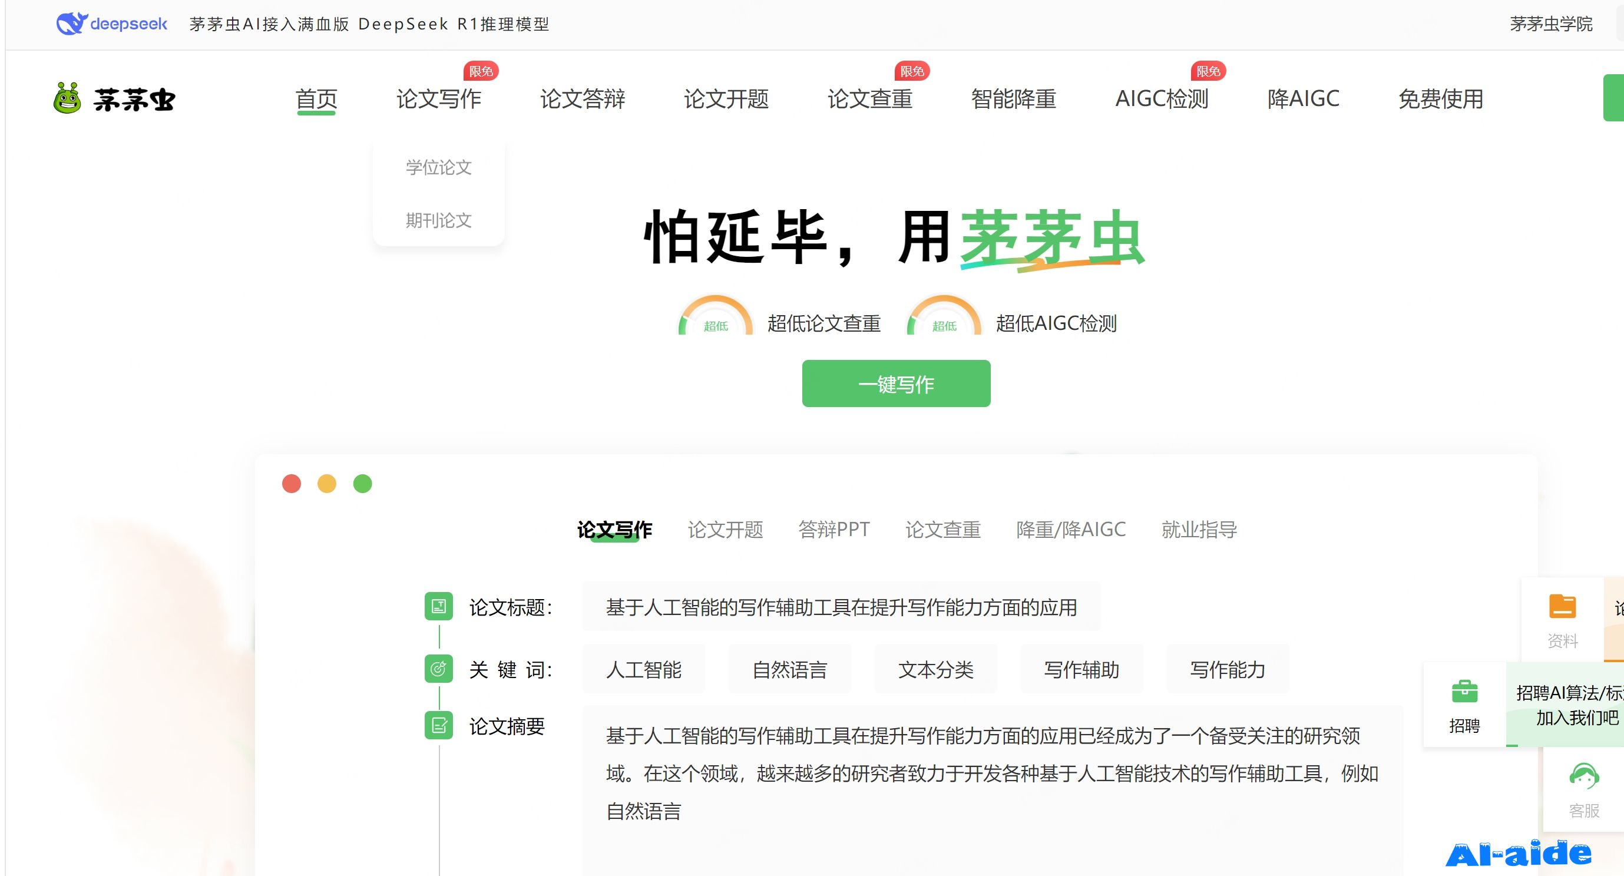
Task: Click the yellow window dot
Action: (326, 484)
